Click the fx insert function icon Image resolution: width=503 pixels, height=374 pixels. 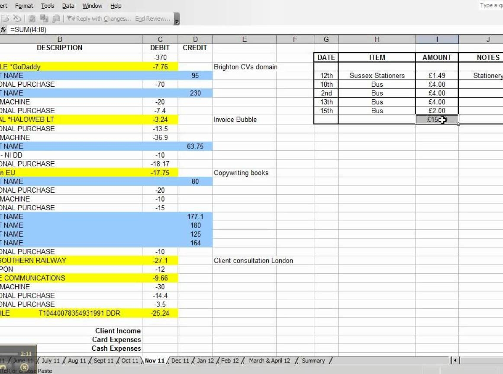click(x=4, y=30)
